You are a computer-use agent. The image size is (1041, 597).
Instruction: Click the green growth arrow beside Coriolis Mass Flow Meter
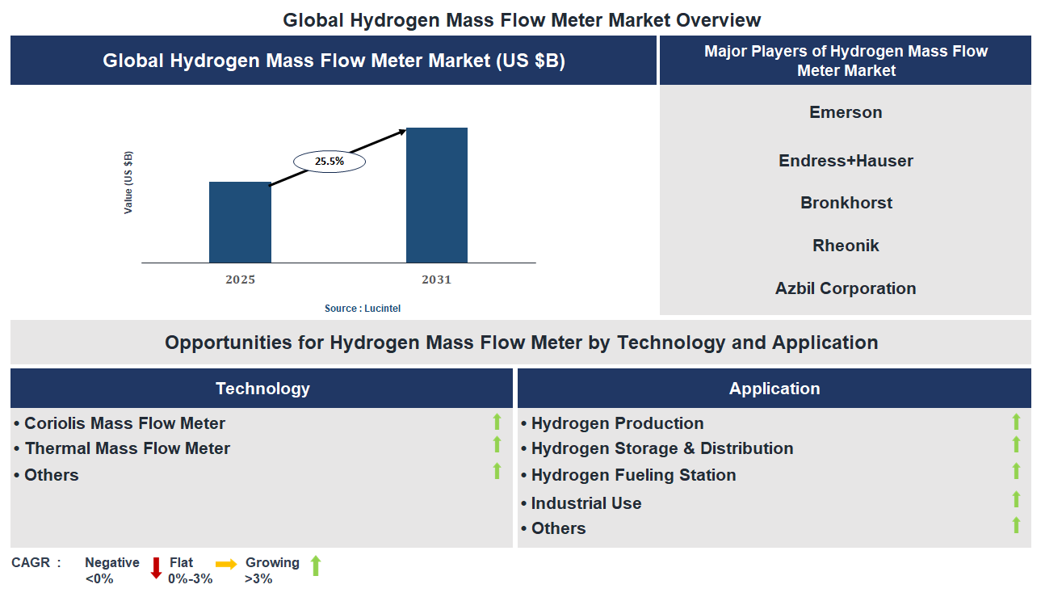[497, 422]
